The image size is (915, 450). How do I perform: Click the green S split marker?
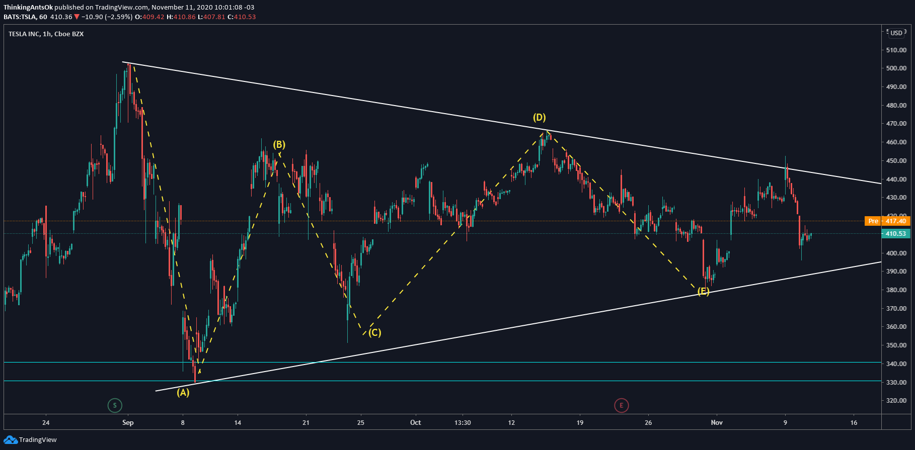(115, 405)
